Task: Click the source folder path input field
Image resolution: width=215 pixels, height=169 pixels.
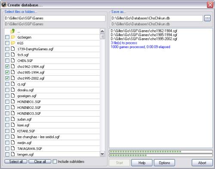Action: click(55, 18)
